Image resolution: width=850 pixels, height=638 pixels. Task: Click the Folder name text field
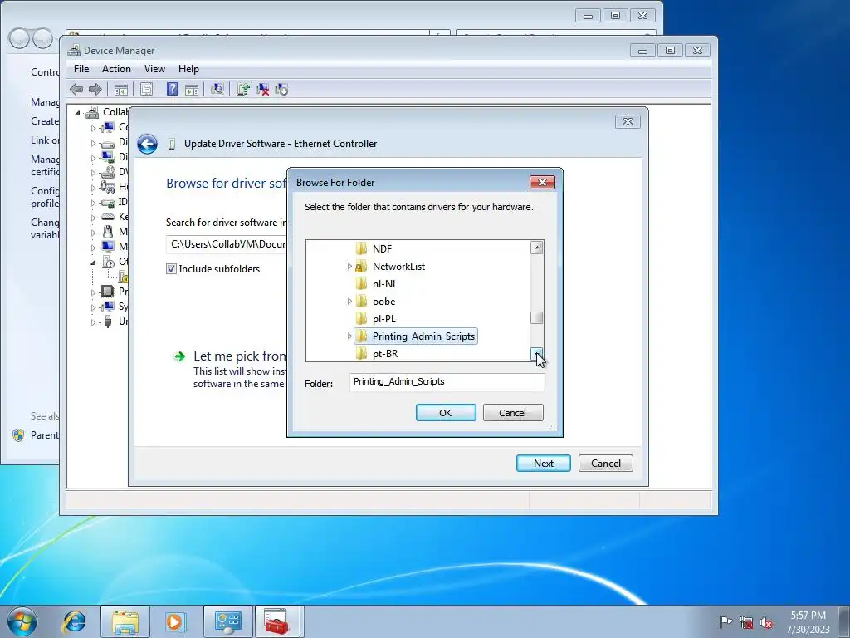(447, 382)
